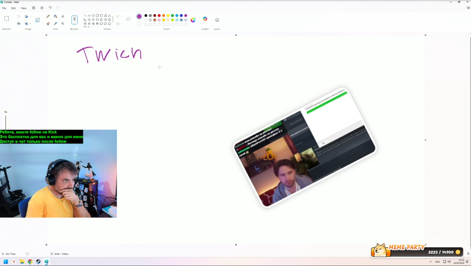Screen dimensions: 471x266
Task: Open the Windows Start menu
Action: (6, 262)
